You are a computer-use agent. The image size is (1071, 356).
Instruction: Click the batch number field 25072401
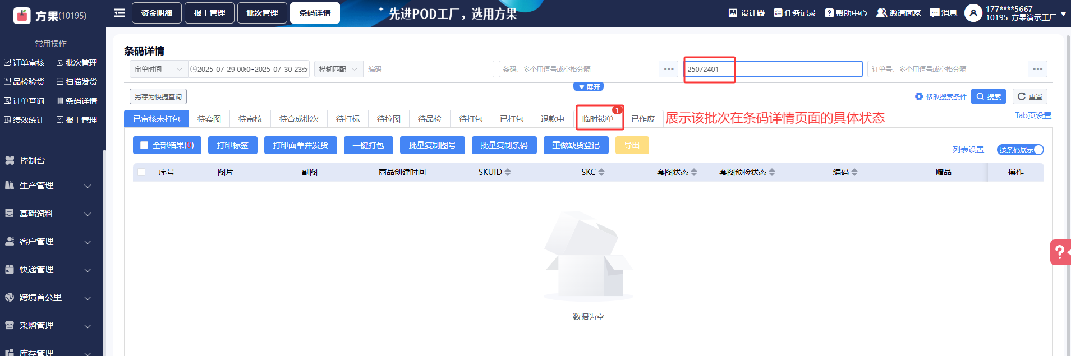click(773, 69)
